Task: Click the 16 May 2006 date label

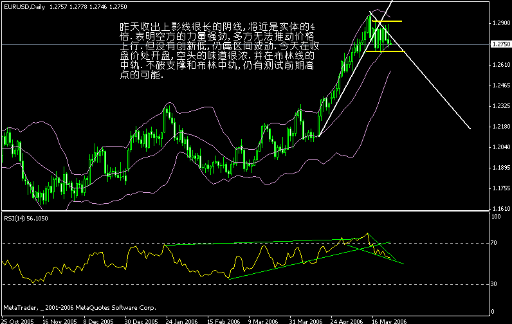Action: point(389,321)
